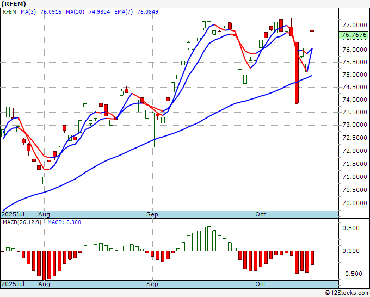Click the 71.0000 price axis label
The height and width of the screenshot is (297, 370).
[x=355, y=177]
